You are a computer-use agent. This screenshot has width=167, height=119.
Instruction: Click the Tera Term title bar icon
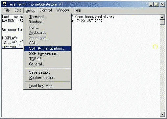(x=4, y=4)
